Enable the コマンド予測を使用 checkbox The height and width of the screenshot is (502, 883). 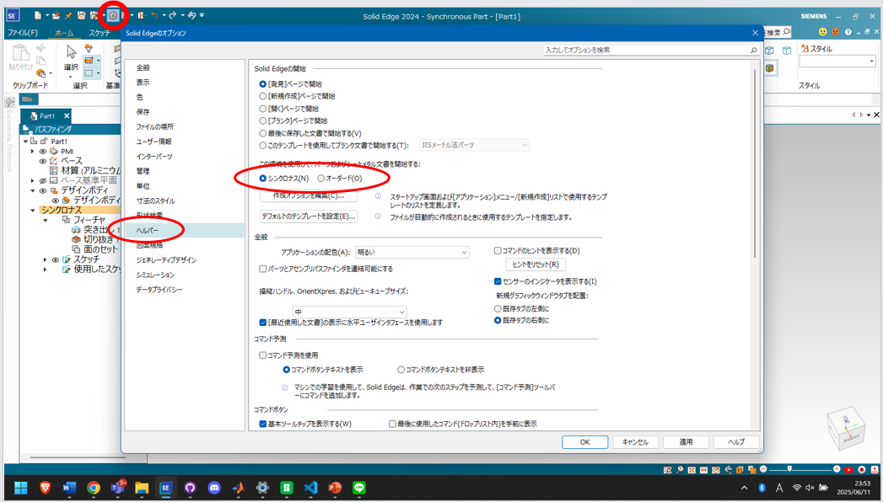(x=263, y=355)
